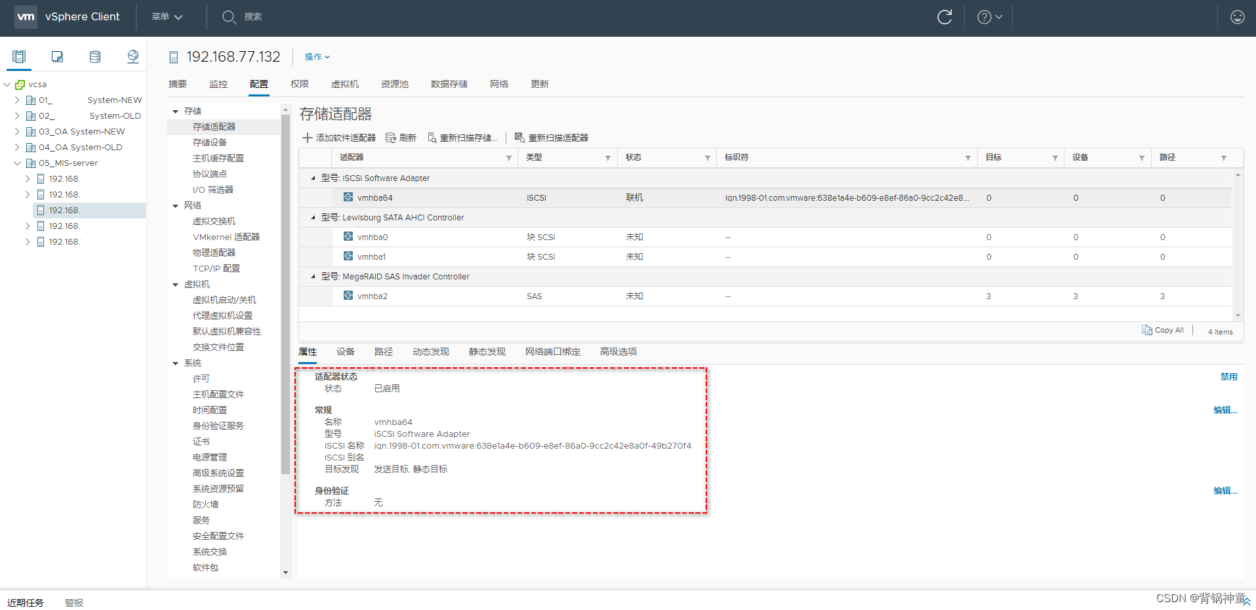This screenshot has width=1256, height=610.
Task: Open the 状态 column filter funnel
Action: [x=708, y=157]
